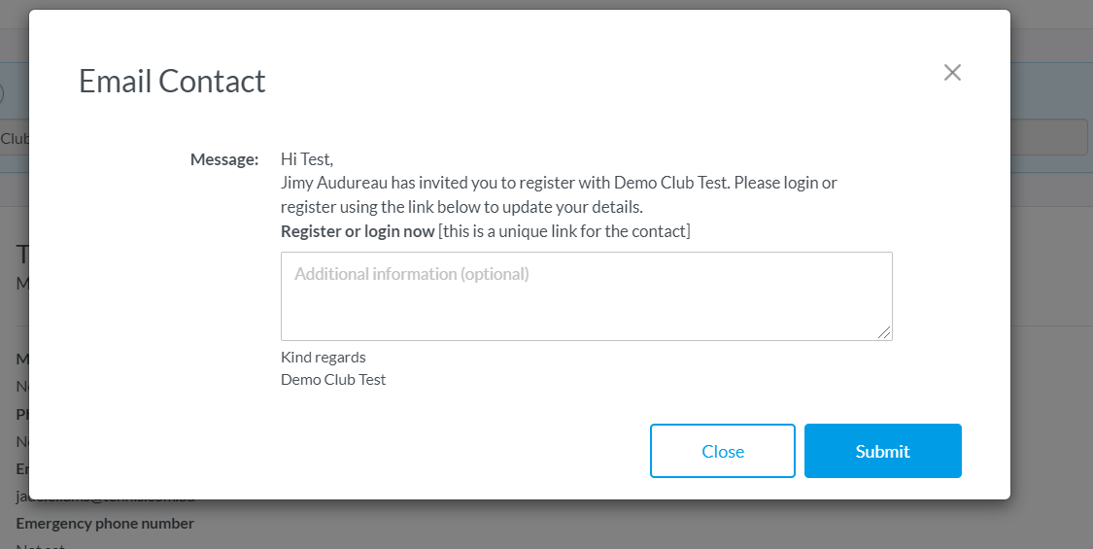Click the Hi Test greeting line
Screen dimensions: 1093x549
click(307, 159)
